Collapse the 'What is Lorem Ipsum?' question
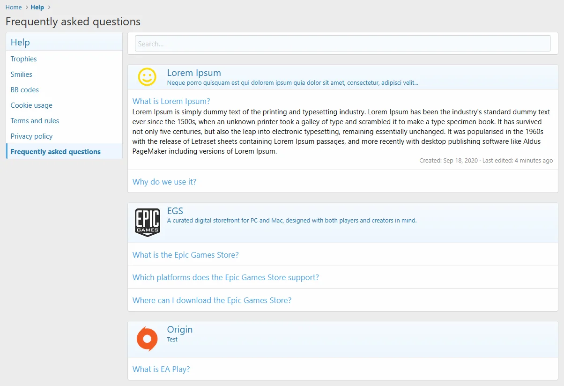The width and height of the screenshot is (564, 386). [171, 101]
